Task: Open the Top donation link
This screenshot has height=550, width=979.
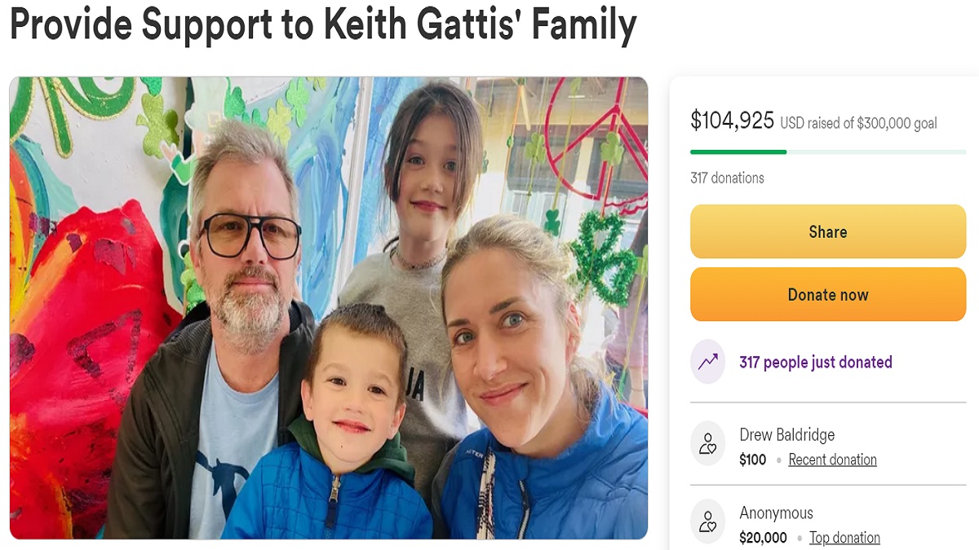Action: [x=844, y=538]
